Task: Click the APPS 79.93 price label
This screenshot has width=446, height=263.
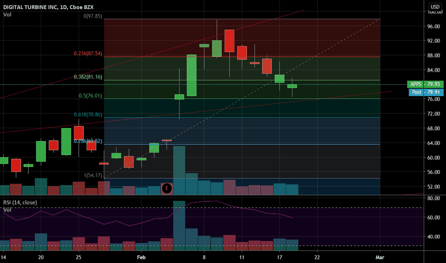Action: point(425,84)
